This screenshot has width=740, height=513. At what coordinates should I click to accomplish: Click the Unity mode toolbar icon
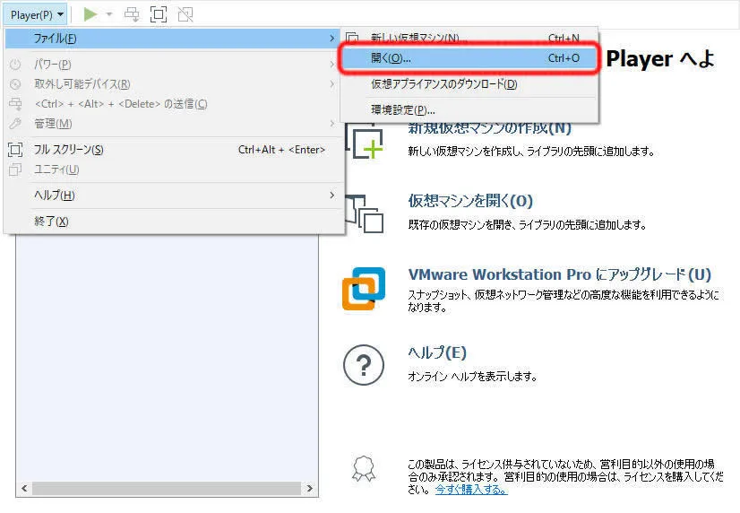pyautogui.click(x=185, y=14)
